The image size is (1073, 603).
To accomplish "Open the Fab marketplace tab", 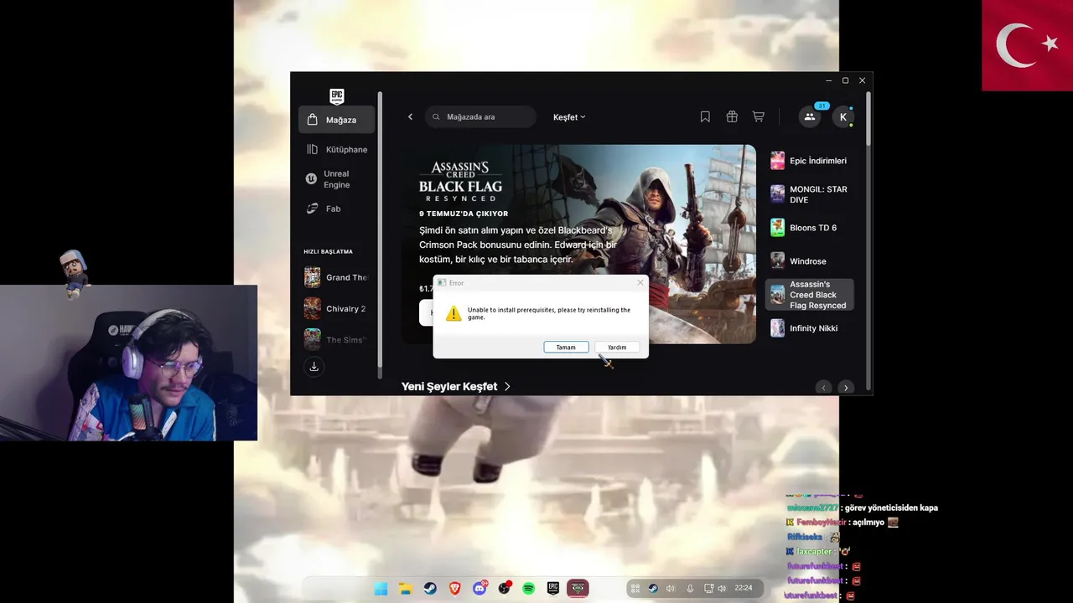I will (336, 209).
